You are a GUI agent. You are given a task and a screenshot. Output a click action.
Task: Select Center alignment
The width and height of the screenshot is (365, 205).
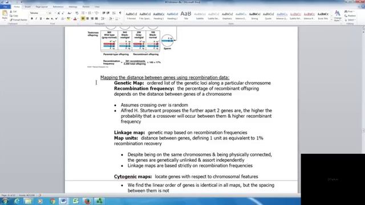point(87,19)
